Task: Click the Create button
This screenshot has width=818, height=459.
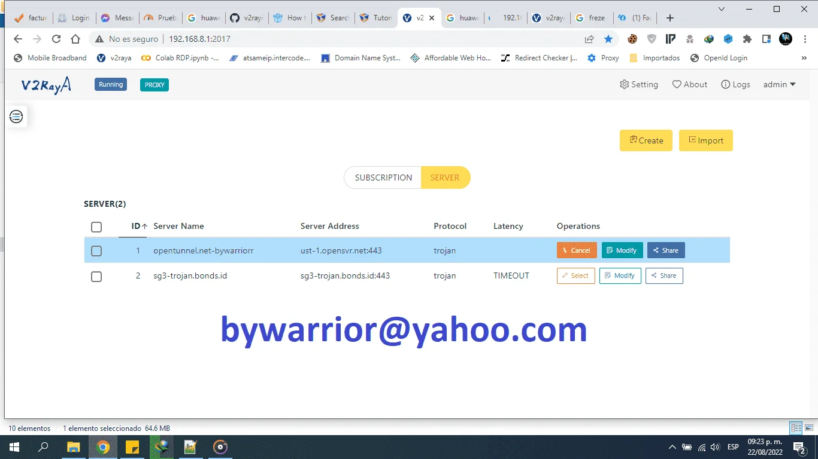Action: point(646,140)
